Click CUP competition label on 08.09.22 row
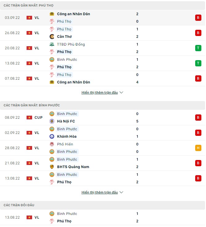Screen dimensions: 206x227 click(39, 118)
